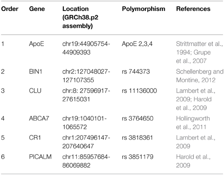Select the ApoE gene cell
This screenshot has width=224, height=175.
pos(37,44)
